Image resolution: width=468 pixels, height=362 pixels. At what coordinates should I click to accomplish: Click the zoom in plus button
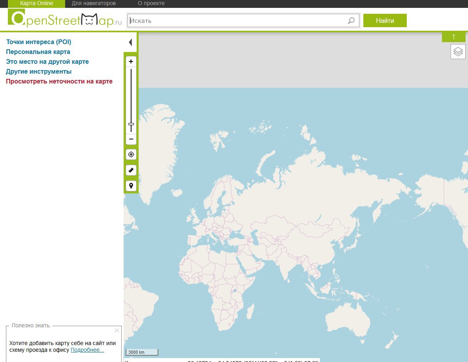[131, 61]
